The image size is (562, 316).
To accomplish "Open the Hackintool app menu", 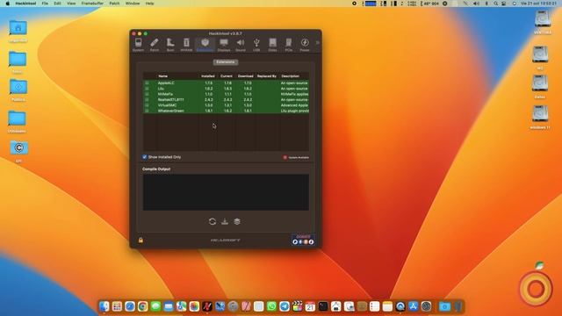I will click(25, 4).
